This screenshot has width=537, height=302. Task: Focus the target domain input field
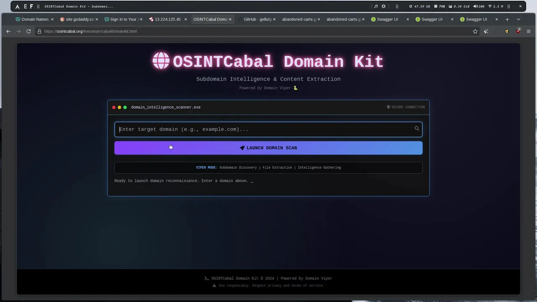tap(268, 129)
